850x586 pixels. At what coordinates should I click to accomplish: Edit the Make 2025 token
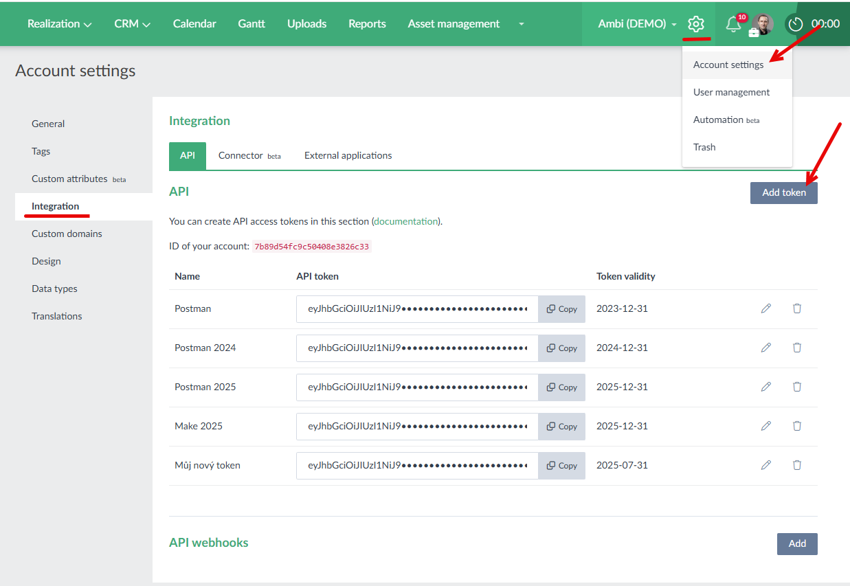[766, 426]
